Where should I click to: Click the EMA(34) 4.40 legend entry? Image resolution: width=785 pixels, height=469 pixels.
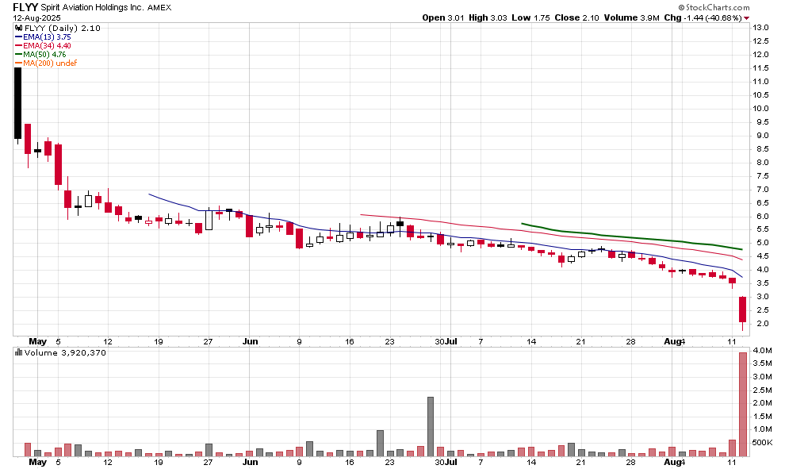(43, 45)
